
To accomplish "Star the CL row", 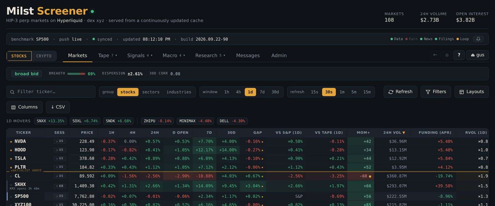I will point(11,176).
